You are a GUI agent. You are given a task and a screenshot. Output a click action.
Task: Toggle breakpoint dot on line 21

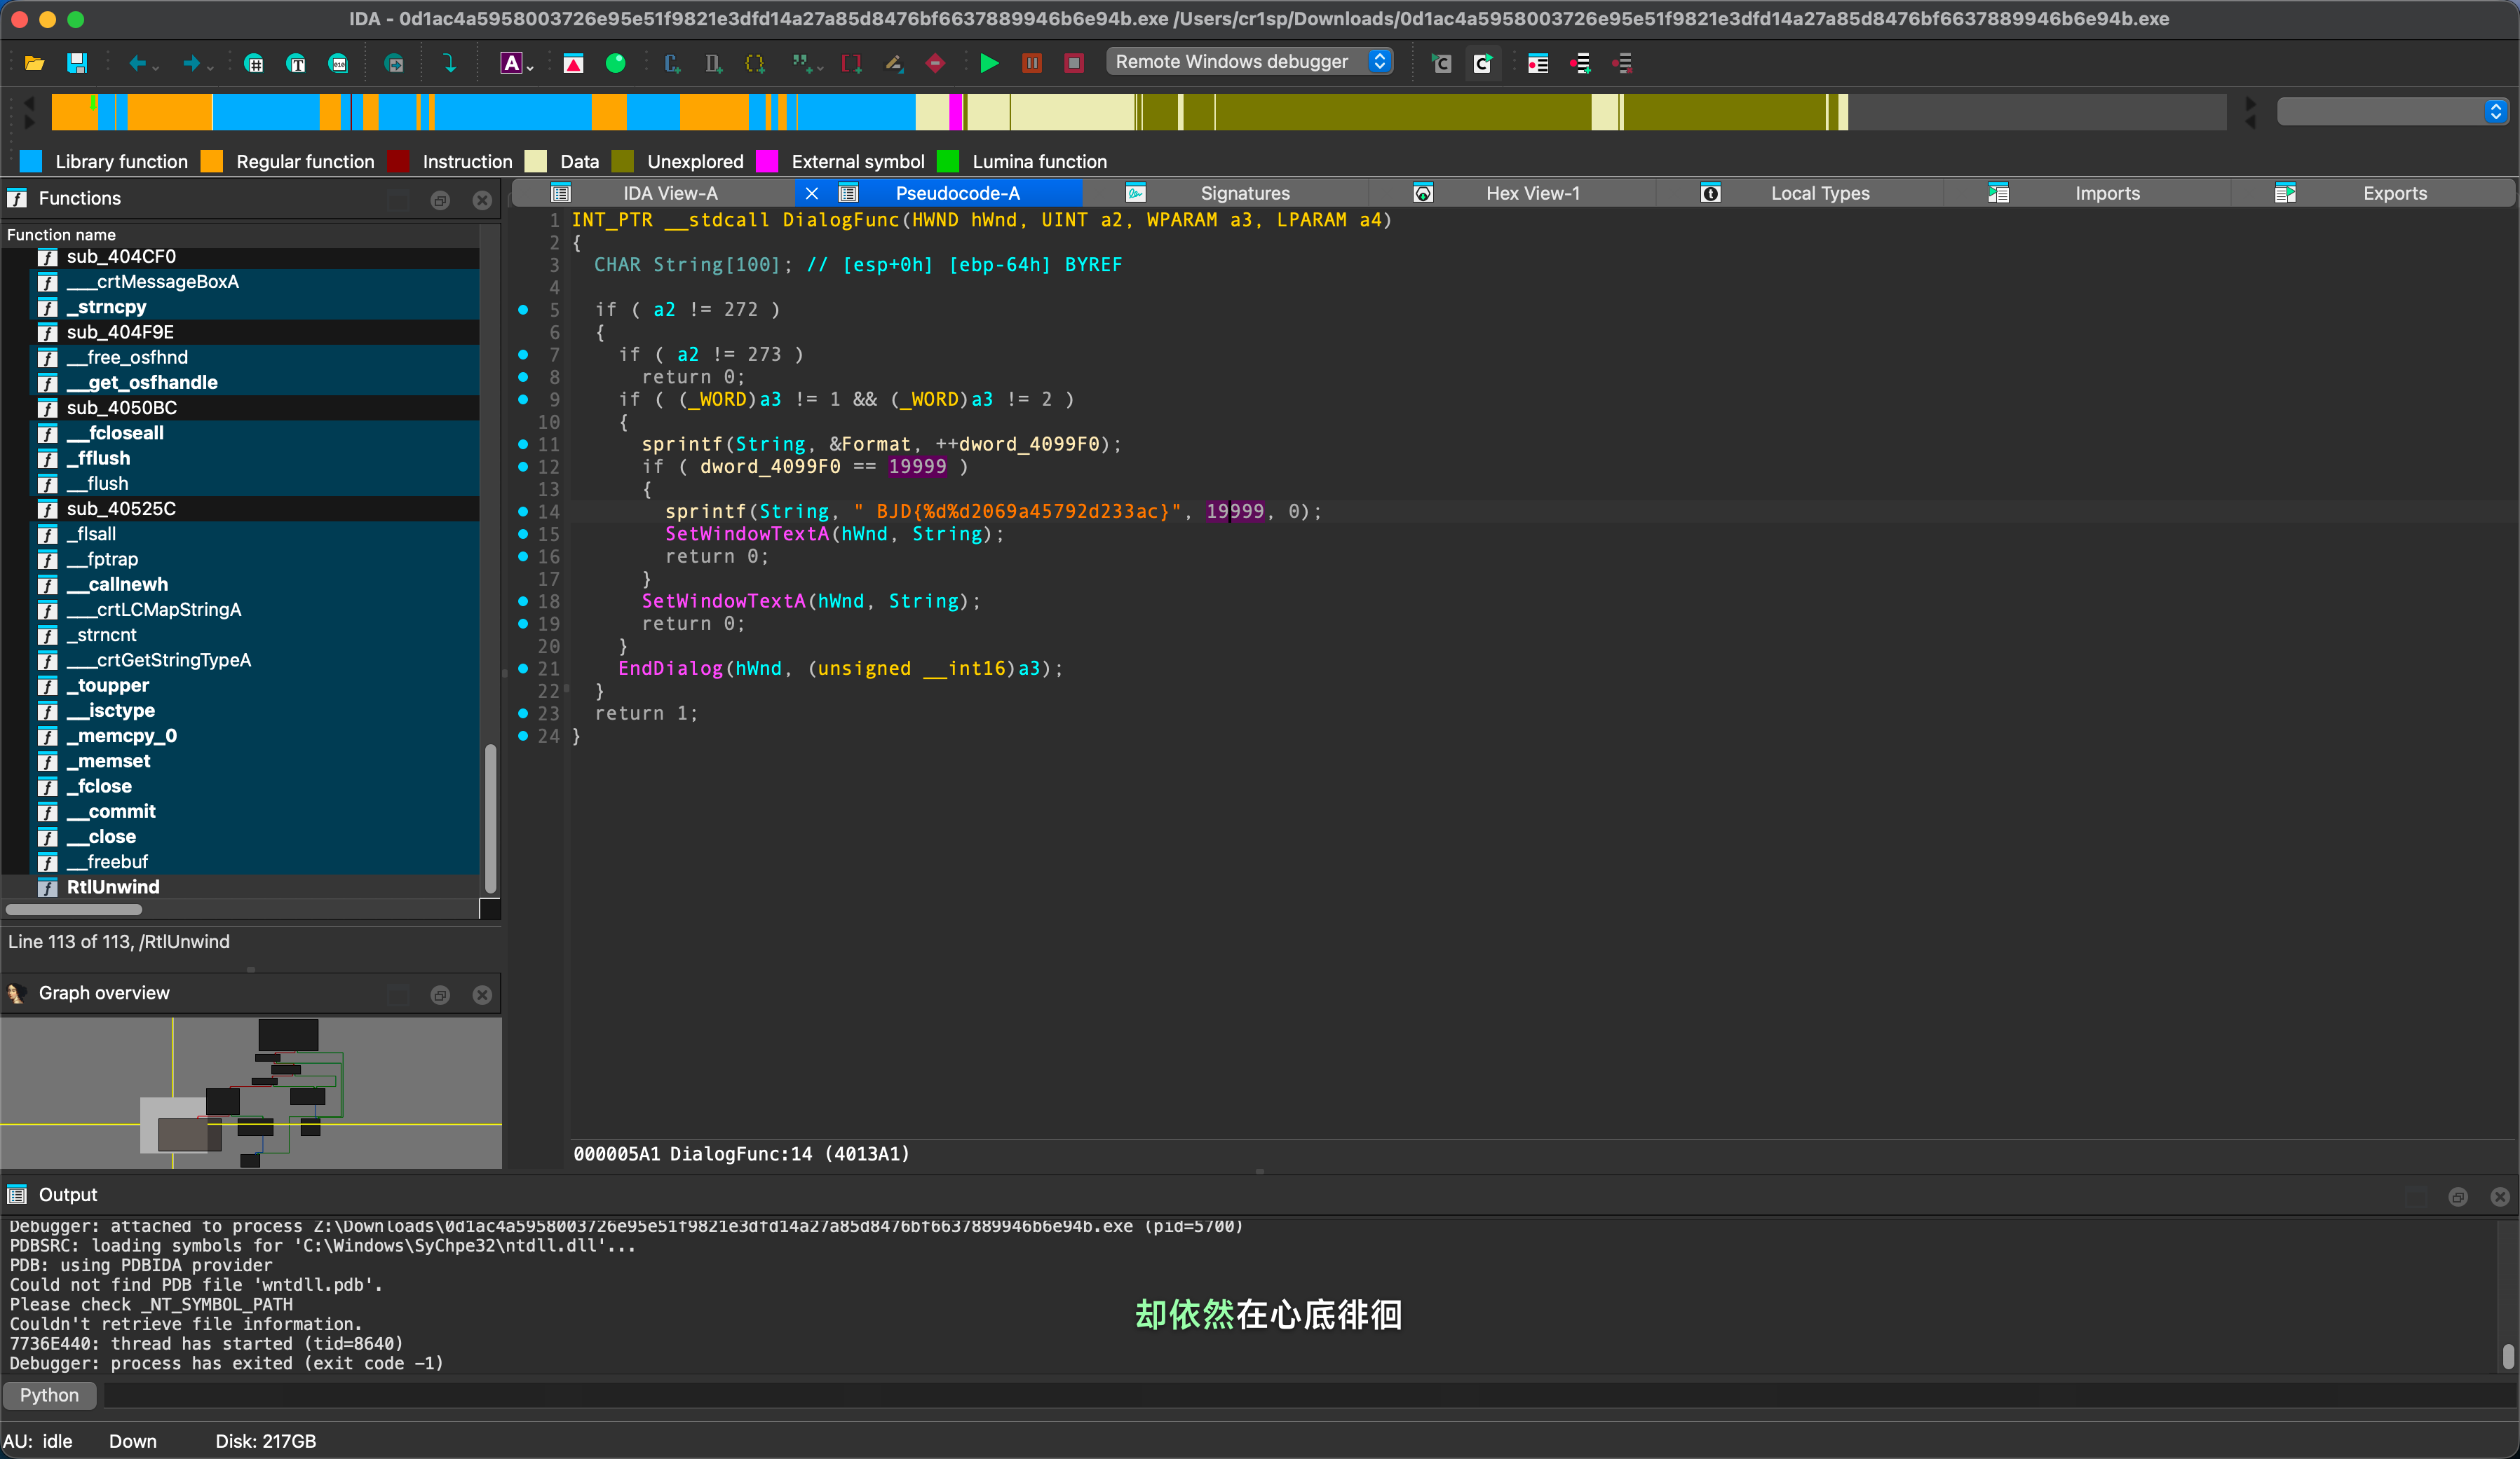tap(523, 668)
